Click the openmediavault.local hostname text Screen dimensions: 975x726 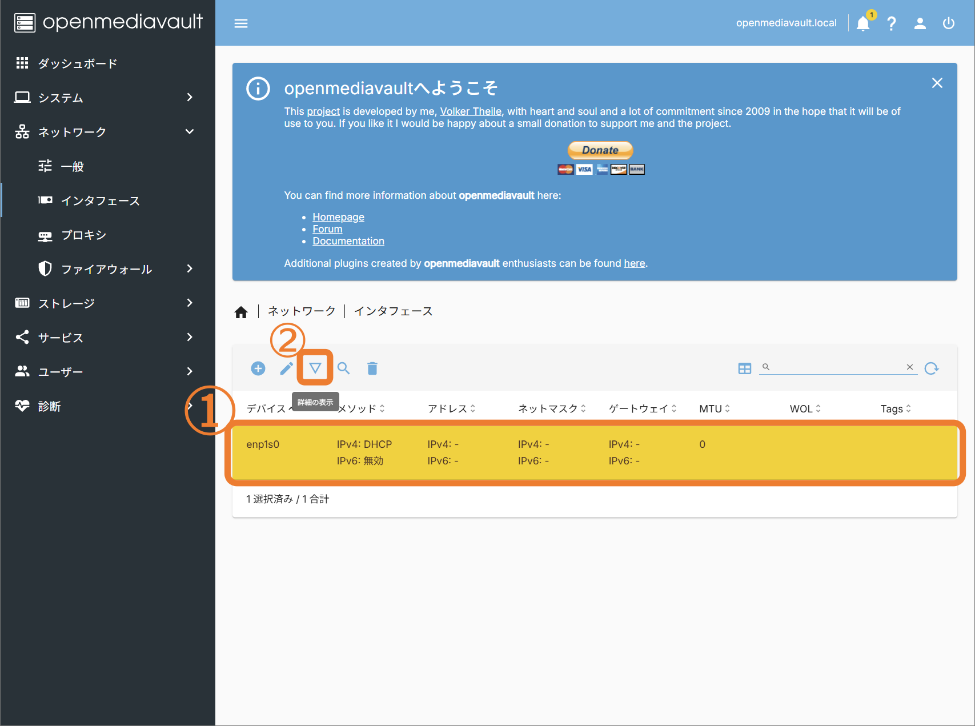[786, 23]
